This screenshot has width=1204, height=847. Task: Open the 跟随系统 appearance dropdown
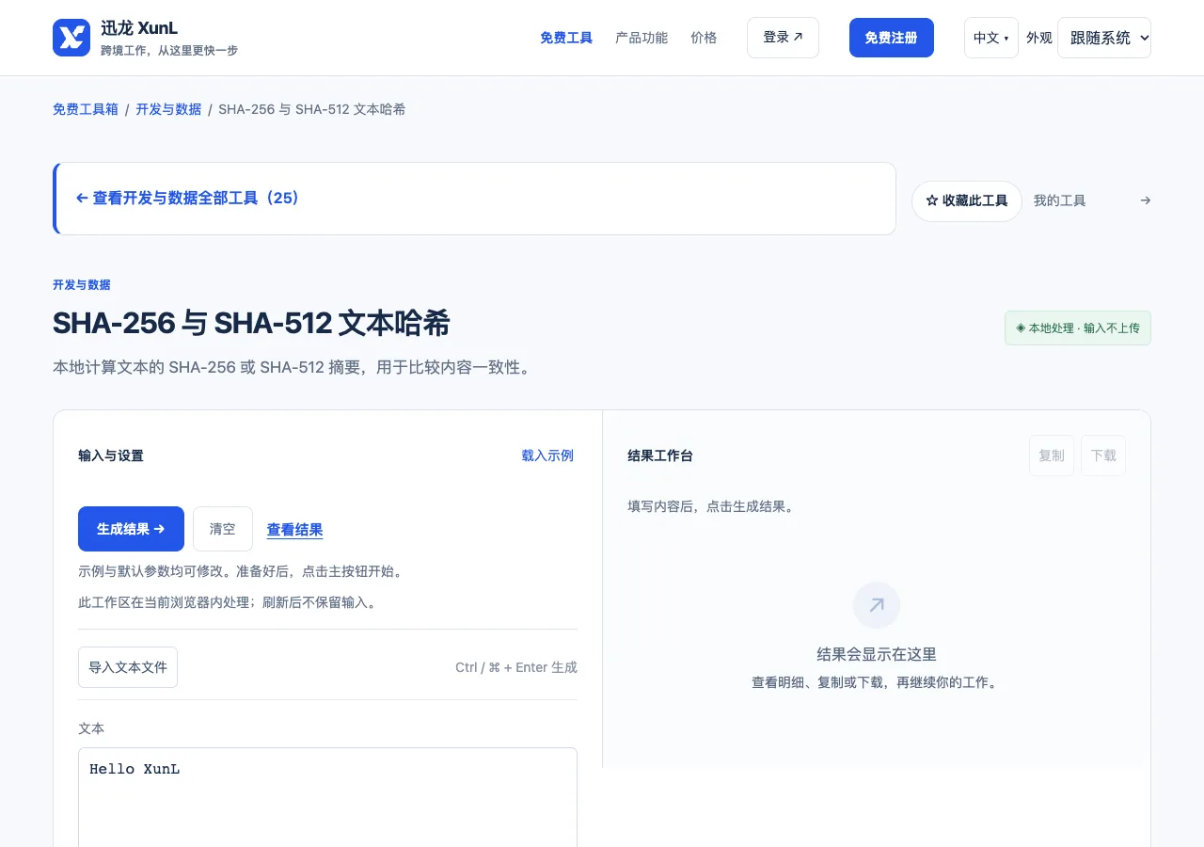point(1104,38)
